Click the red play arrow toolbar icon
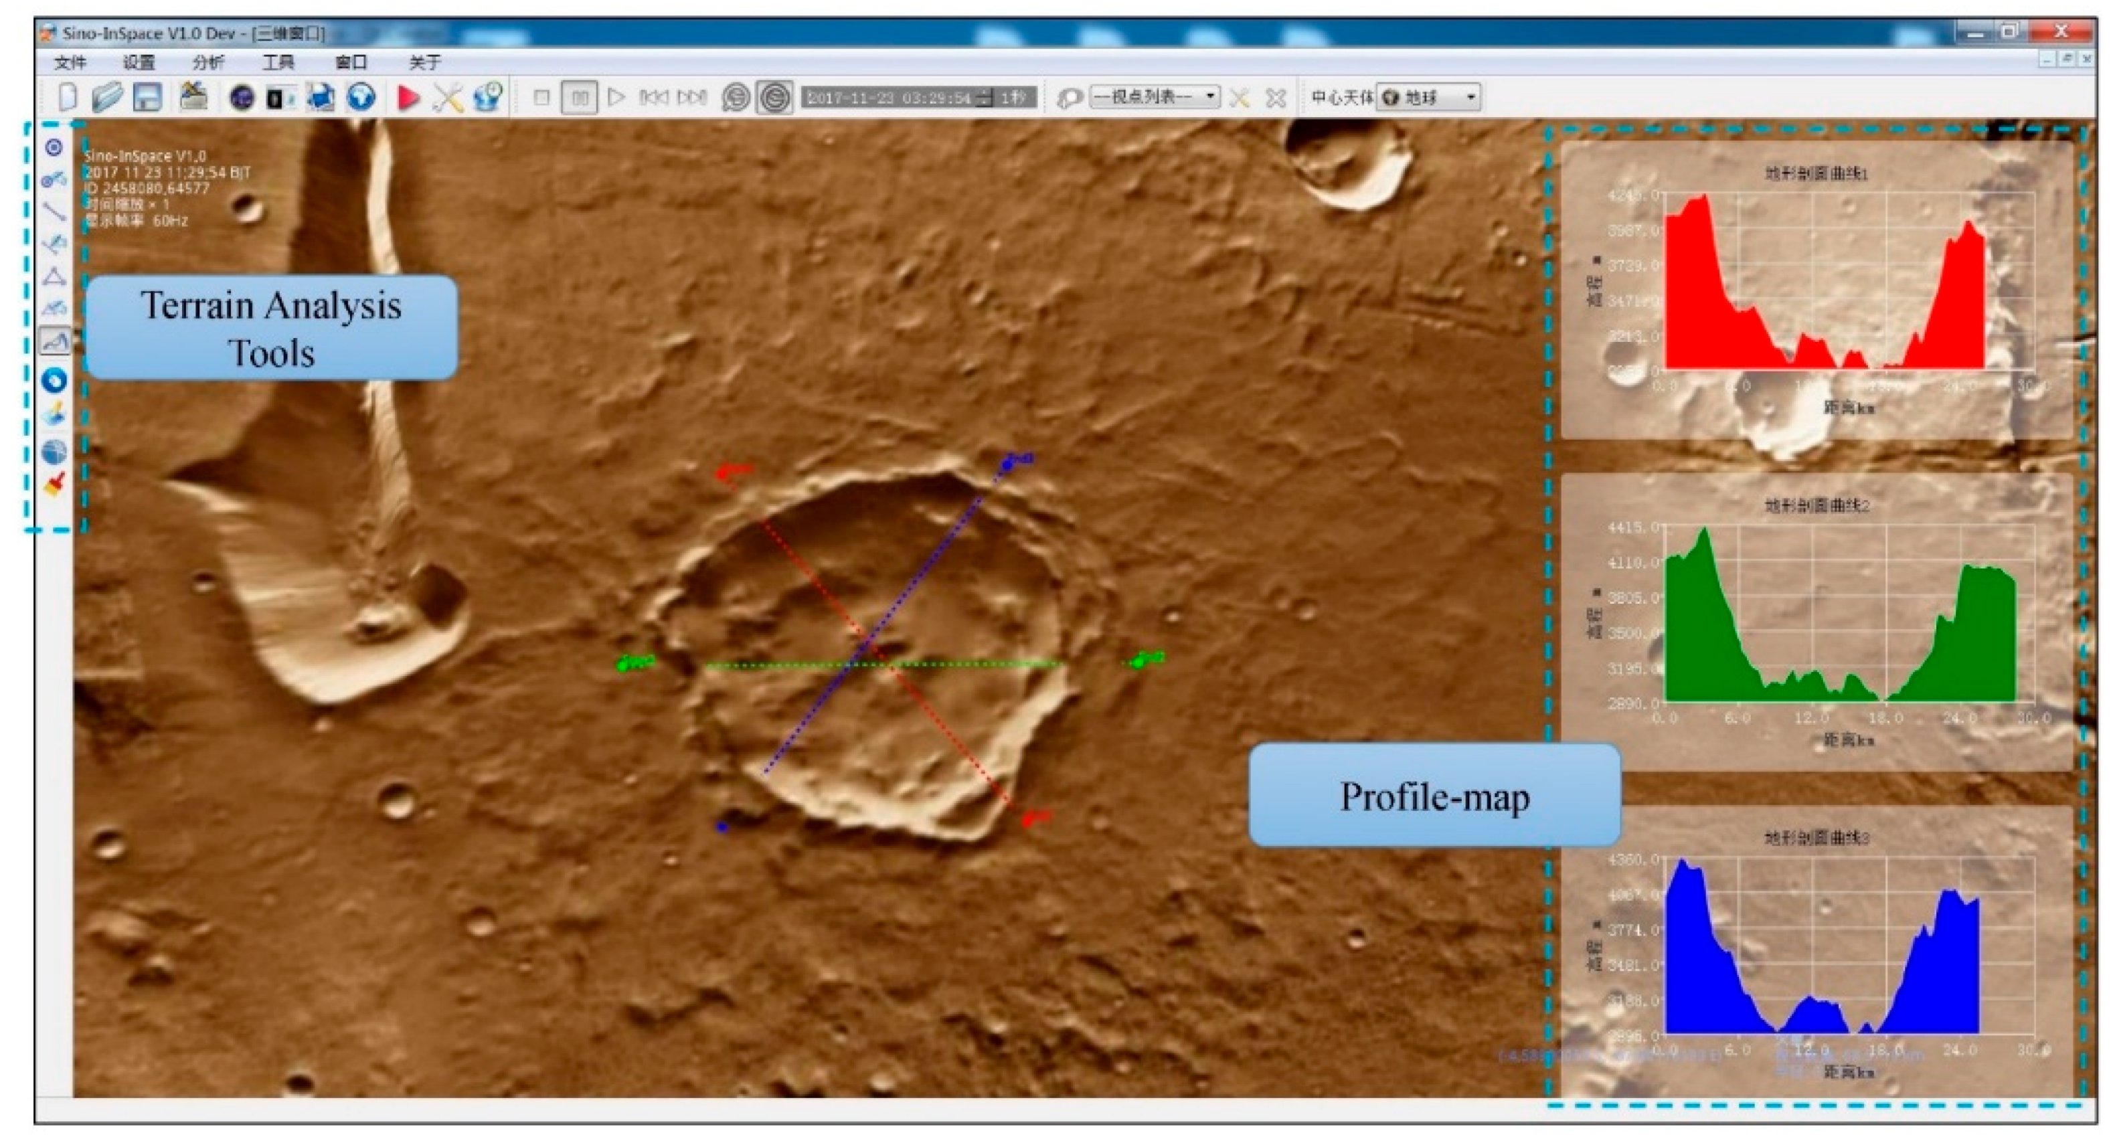 click(x=408, y=98)
